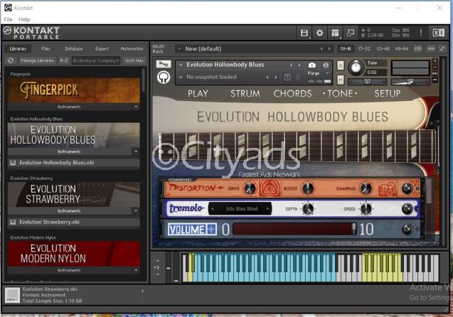The image size is (453, 317).
Task: Open the Multi Rack preset dropdown arrow
Action: coord(179,49)
